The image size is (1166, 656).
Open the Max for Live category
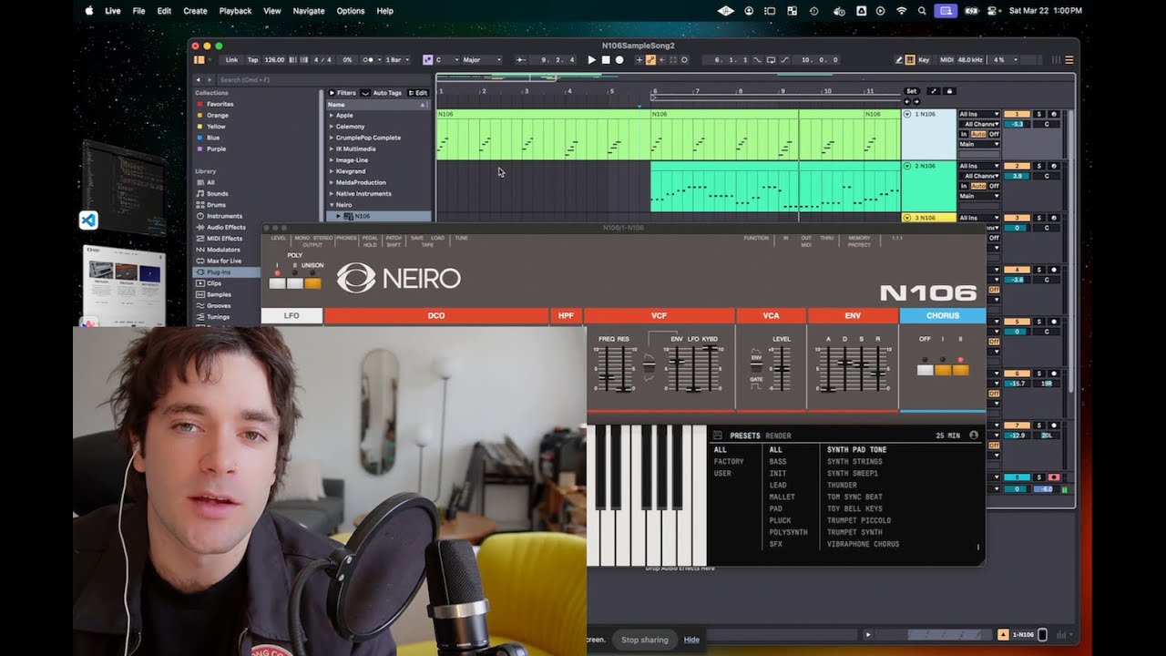pyautogui.click(x=224, y=261)
